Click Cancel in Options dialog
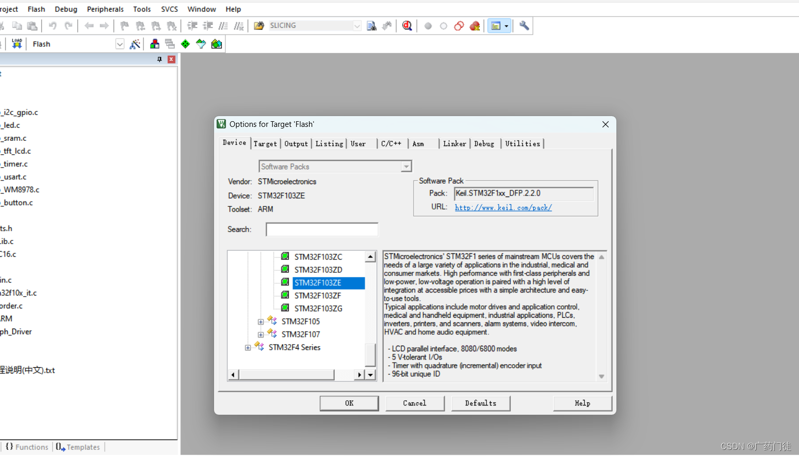The image size is (799, 456). pyautogui.click(x=415, y=403)
